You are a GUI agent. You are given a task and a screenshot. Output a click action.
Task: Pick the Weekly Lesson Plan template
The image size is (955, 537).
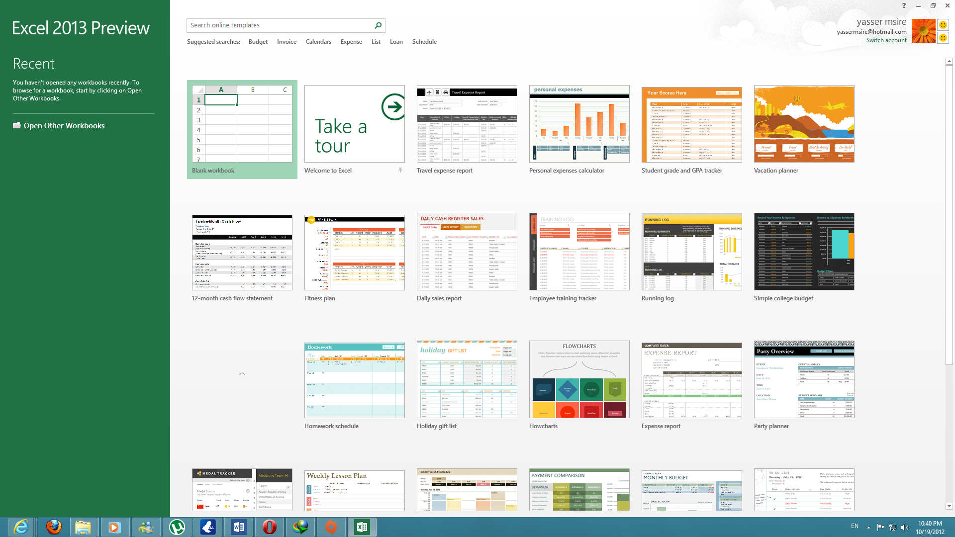[355, 490]
